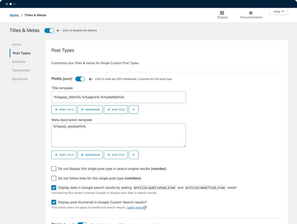297x224 pixels.
Task: Open the Documentation help icon
Action: click(x=251, y=13)
